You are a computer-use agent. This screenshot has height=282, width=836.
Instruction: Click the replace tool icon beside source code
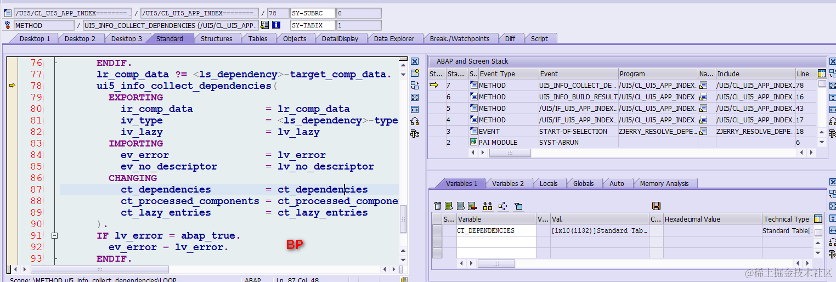415,85
